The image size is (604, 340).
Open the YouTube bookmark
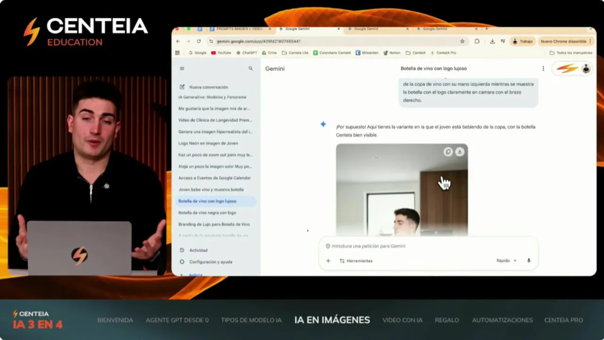coord(221,53)
